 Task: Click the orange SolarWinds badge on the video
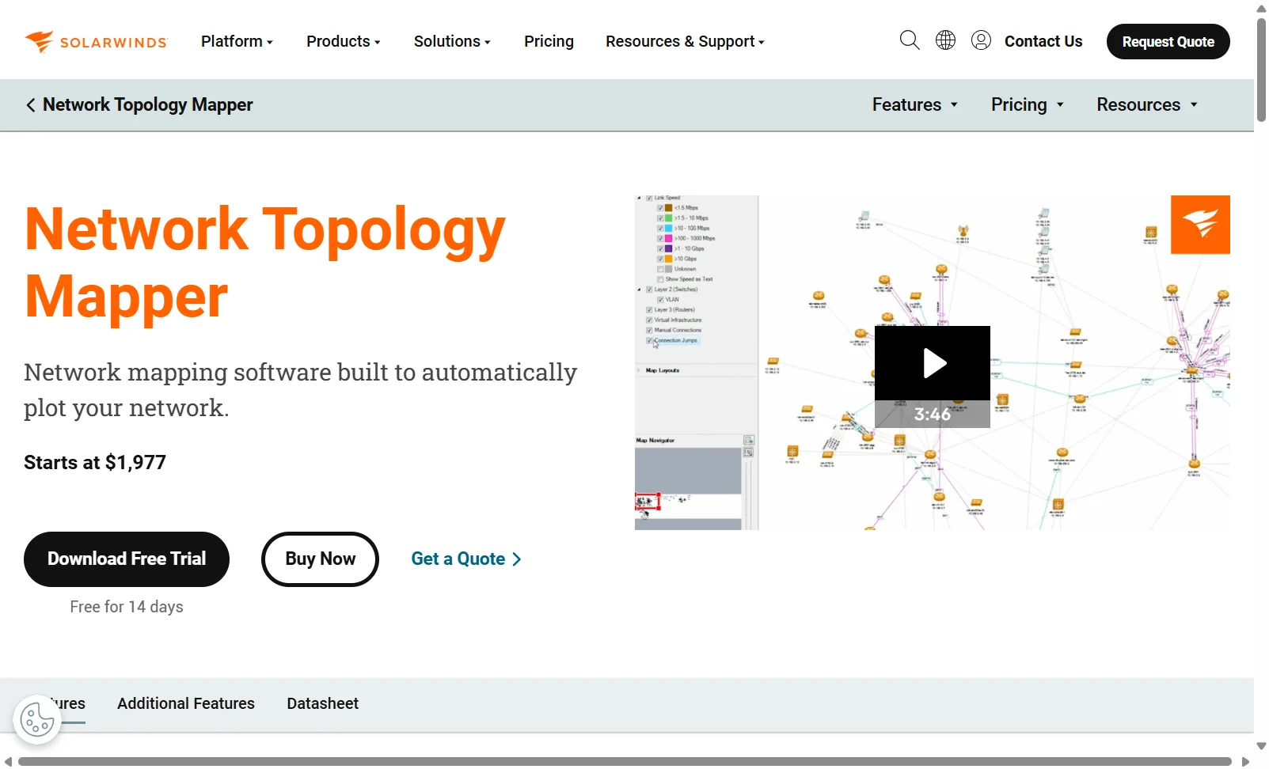pos(1200,225)
